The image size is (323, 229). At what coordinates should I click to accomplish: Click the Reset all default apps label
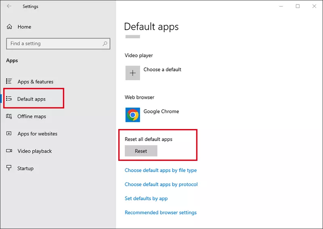[x=149, y=139]
